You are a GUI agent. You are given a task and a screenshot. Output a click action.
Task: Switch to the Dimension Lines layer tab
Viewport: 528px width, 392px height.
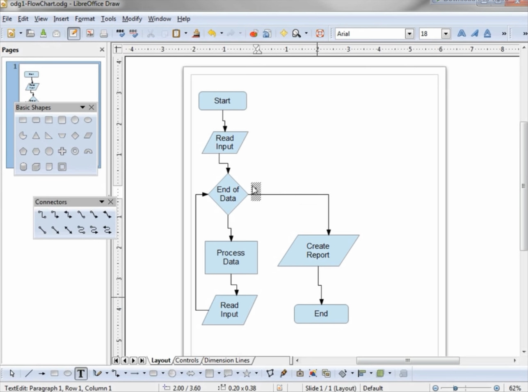pos(226,360)
